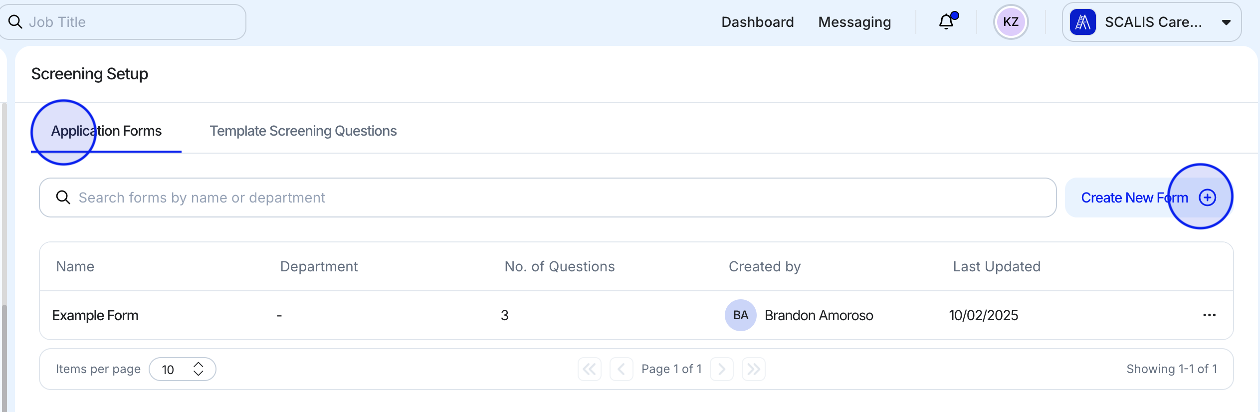
Task: Open the notification bell
Action: point(946,22)
